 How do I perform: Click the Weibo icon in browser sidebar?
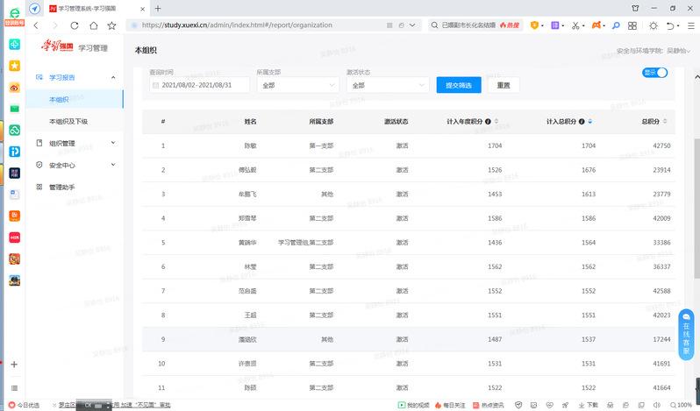[x=14, y=87]
